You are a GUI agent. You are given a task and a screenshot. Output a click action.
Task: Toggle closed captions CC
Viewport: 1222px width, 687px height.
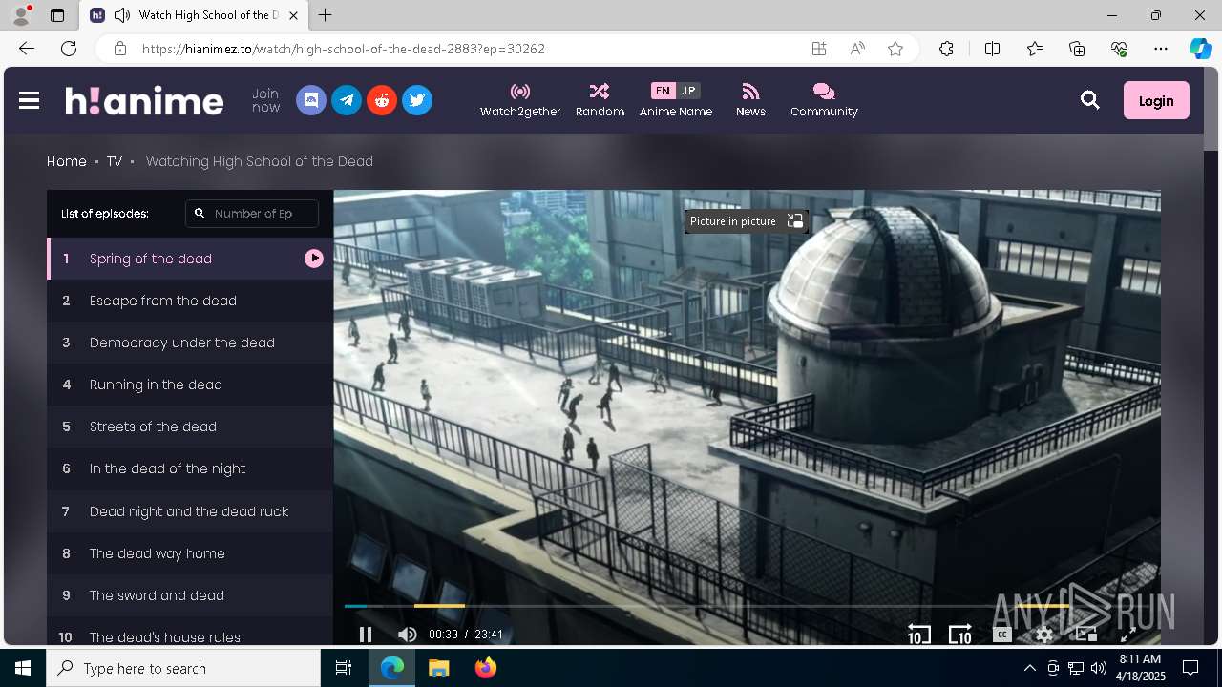coord(1001,635)
